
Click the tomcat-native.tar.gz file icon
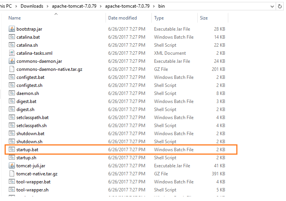pyautogui.click(x=12, y=173)
